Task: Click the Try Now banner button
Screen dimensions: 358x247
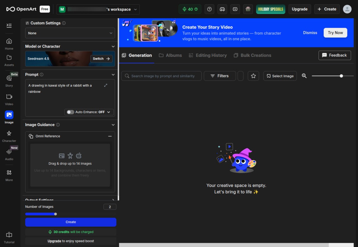Action: [x=335, y=33]
